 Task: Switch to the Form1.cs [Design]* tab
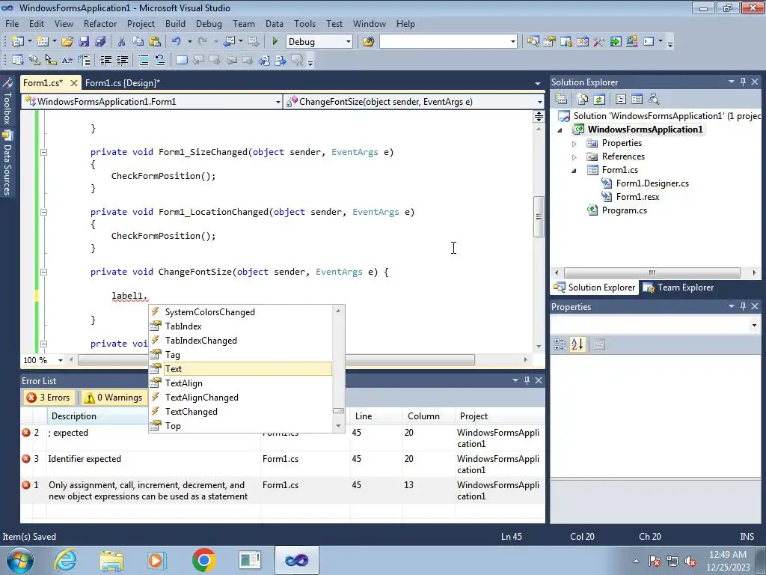123,83
